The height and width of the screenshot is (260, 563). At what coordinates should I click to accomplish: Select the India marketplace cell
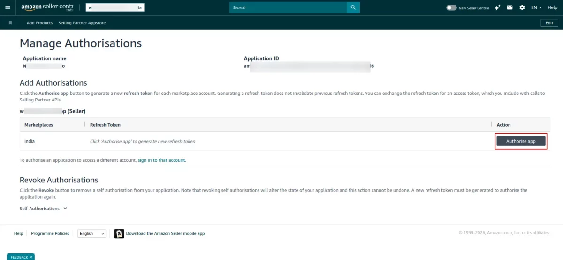[x=30, y=141]
